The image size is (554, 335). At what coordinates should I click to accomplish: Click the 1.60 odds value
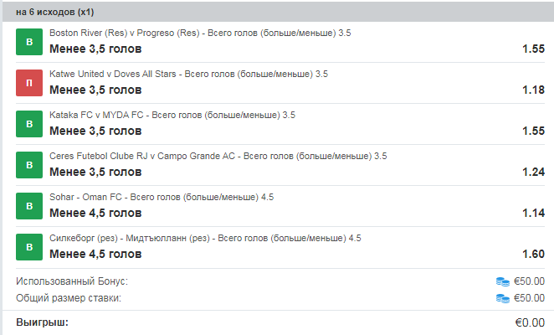pos(533,254)
